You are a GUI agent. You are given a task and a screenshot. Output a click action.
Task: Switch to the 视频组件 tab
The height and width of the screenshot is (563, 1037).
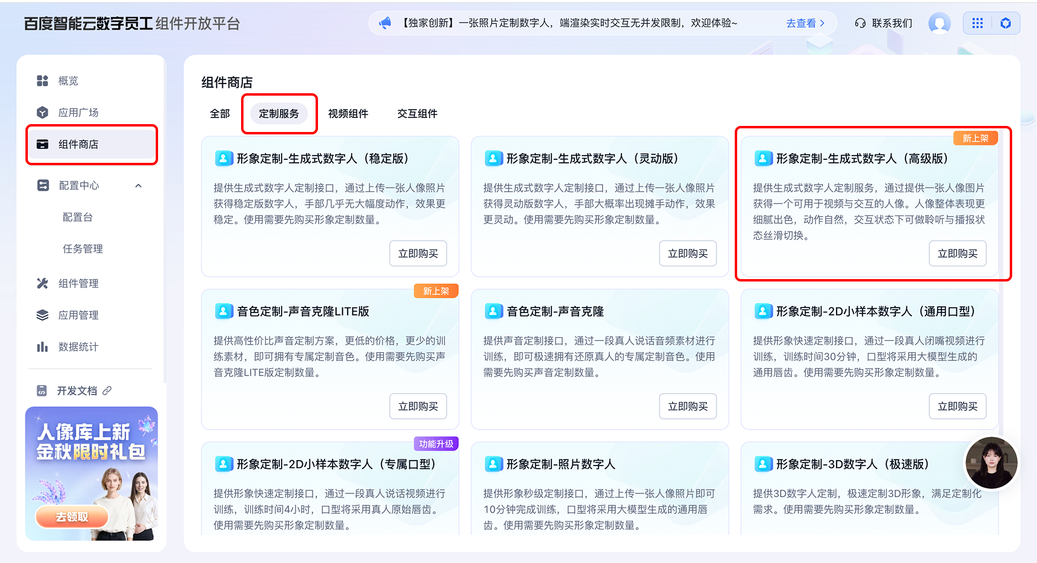[x=348, y=114]
